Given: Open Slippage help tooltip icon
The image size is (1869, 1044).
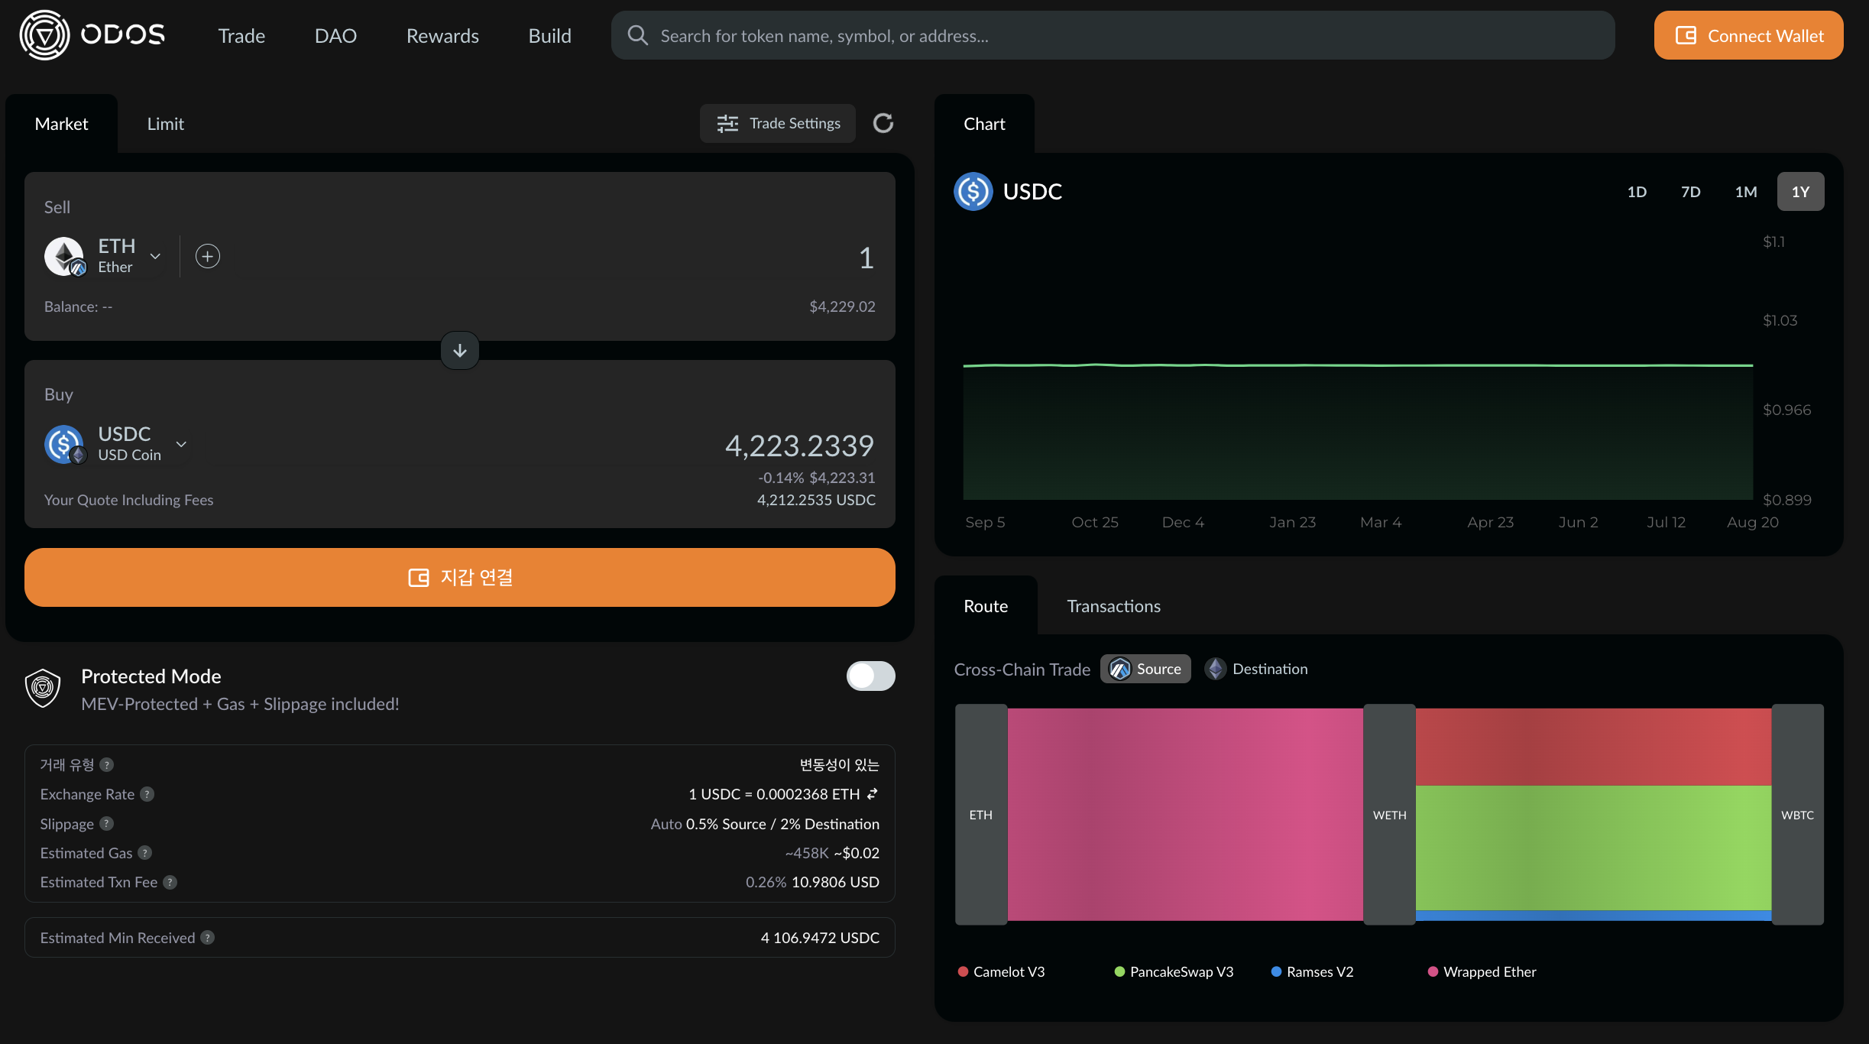Looking at the screenshot, I should point(107,823).
